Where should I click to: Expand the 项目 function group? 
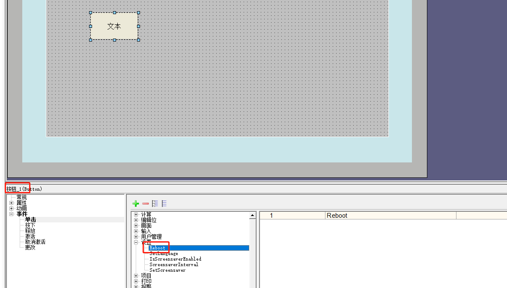click(136, 276)
